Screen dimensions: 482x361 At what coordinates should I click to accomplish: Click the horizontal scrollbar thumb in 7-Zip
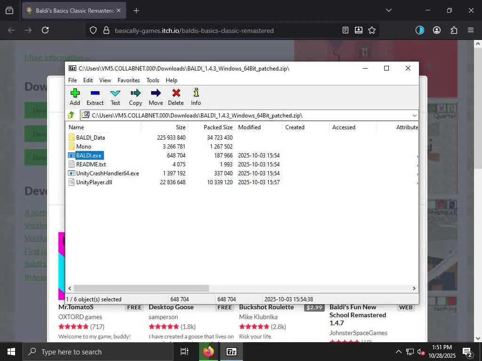141,288
